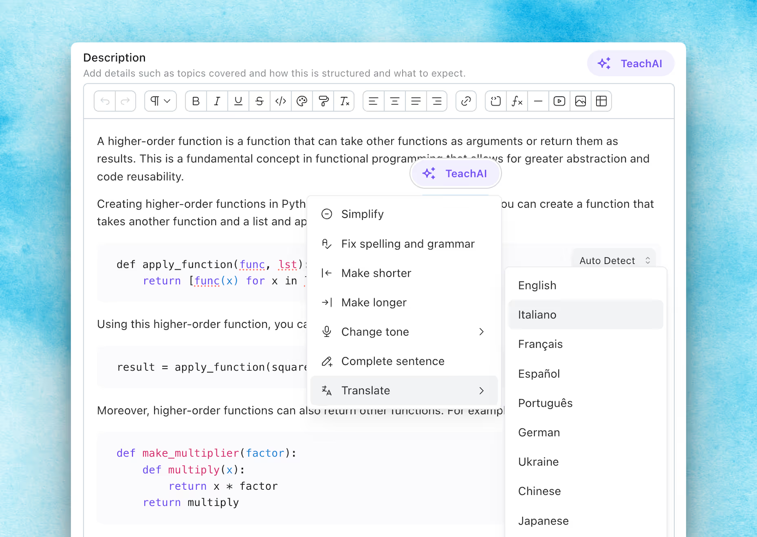The height and width of the screenshot is (537, 757).
Task: Translate to Français
Action: click(x=586, y=344)
